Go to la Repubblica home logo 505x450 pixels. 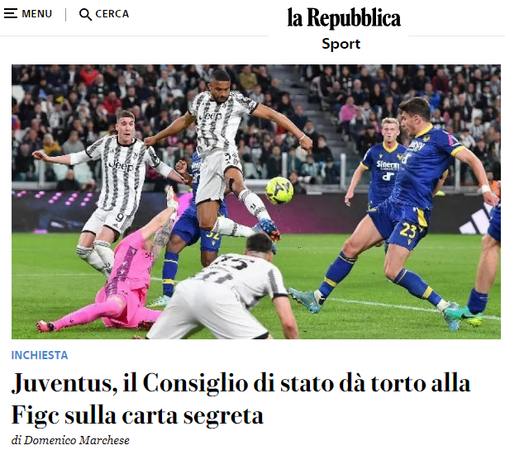click(x=344, y=18)
